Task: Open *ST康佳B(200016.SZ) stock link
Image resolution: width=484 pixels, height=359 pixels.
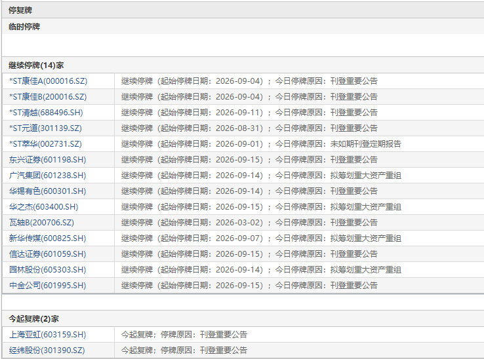Action: (x=48, y=97)
